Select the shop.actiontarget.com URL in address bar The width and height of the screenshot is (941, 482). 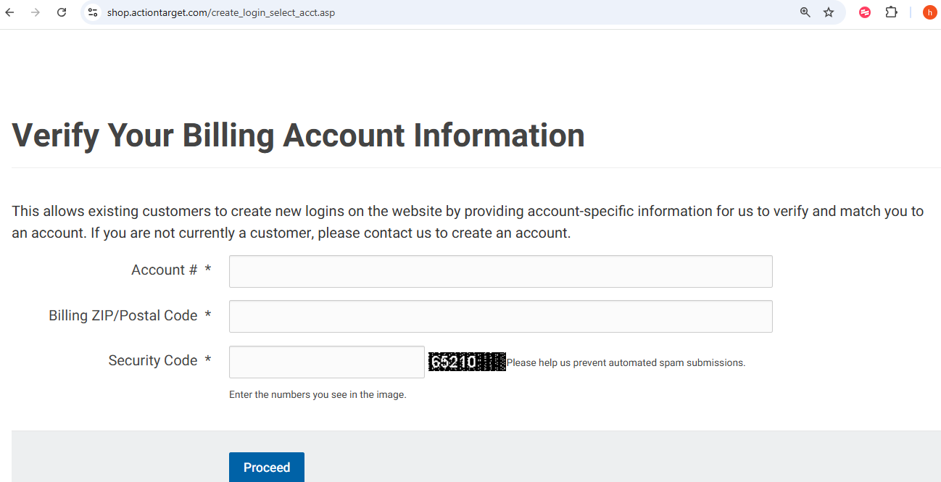[221, 12]
